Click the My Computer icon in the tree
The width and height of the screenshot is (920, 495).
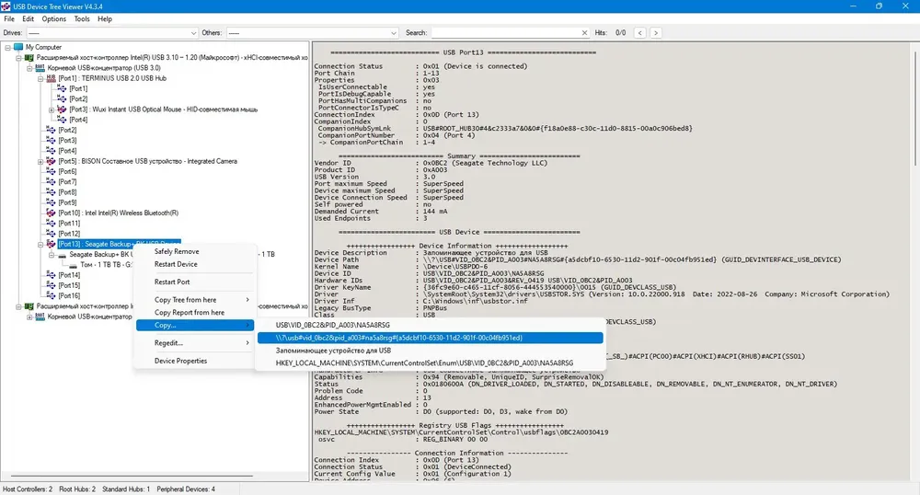pyautogui.click(x=18, y=47)
